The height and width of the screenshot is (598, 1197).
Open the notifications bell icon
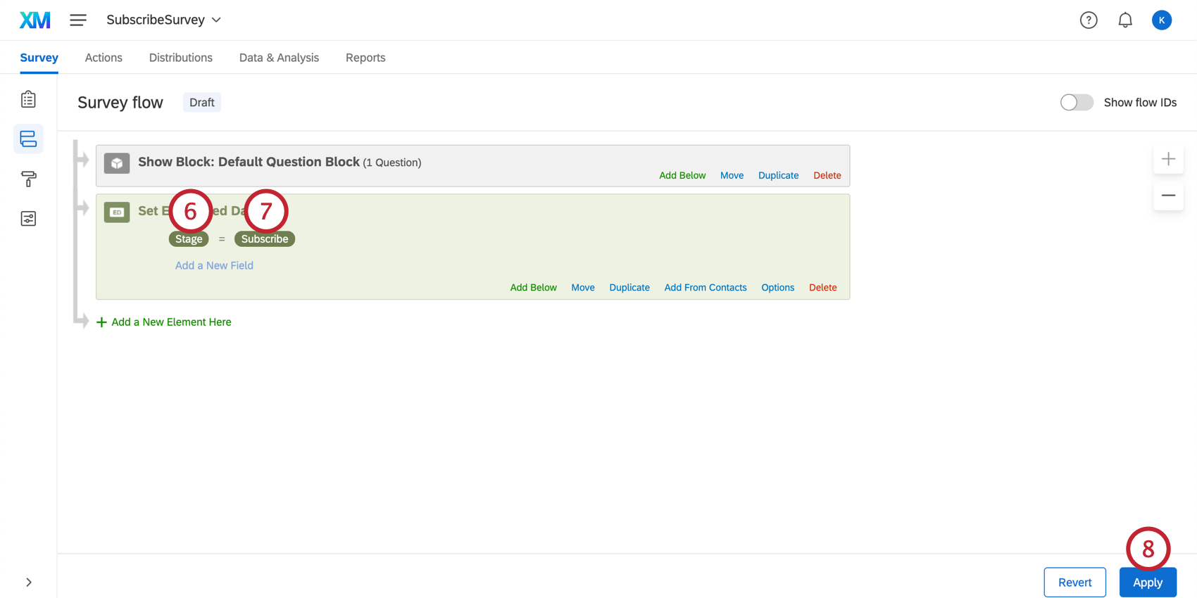coord(1125,20)
